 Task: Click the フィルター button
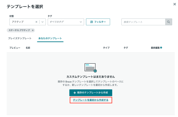pyautogui.click(x=98, y=22)
